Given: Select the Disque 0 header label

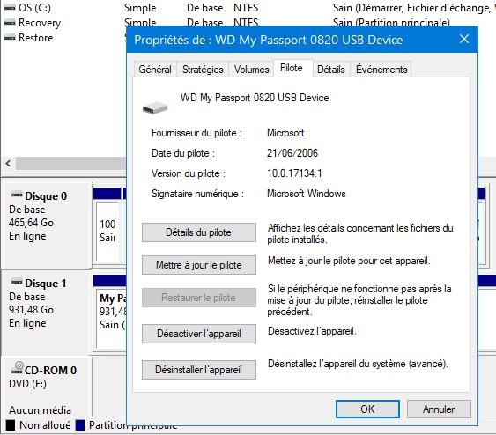Looking at the screenshot, I should pos(46,196).
